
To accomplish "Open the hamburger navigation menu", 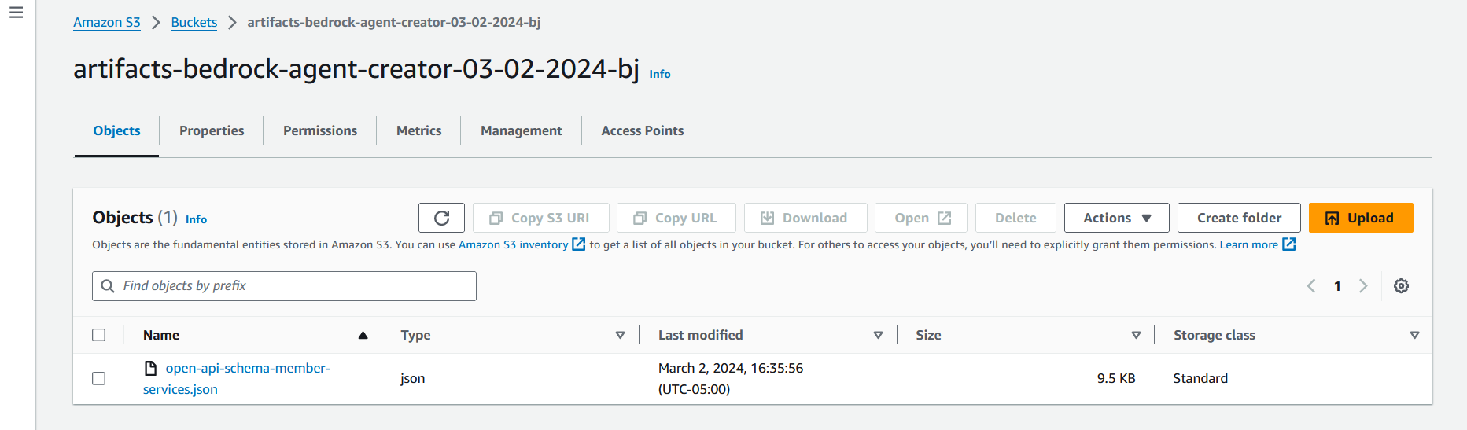I will (16, 13).
